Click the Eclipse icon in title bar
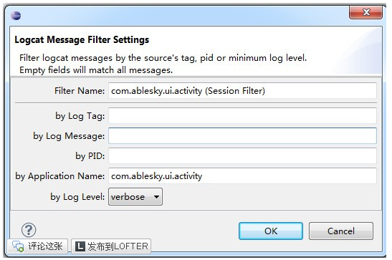This screenshot has width=392, height=260. tap(16, 16)
